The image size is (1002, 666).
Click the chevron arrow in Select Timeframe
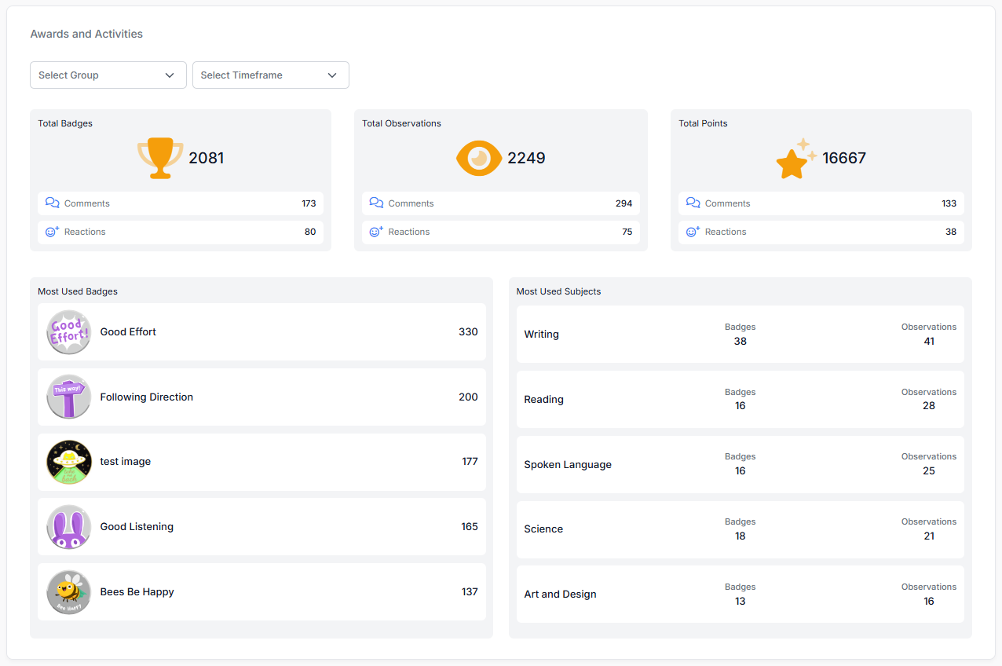click(332, 75)
